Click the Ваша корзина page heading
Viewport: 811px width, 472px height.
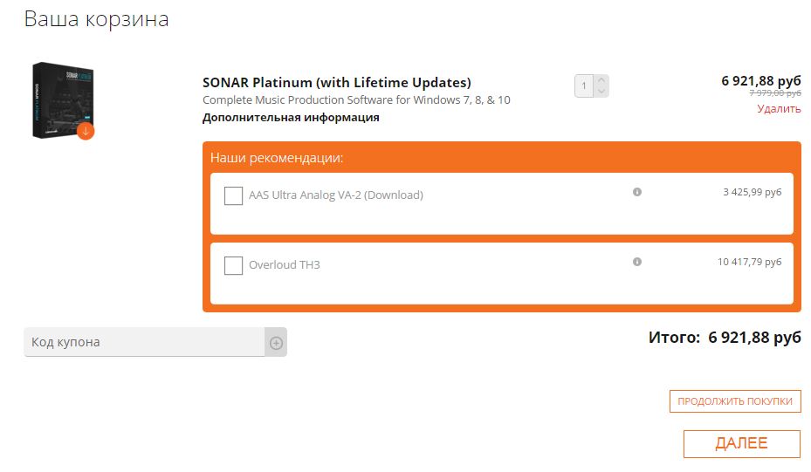[x=97, y=19]
